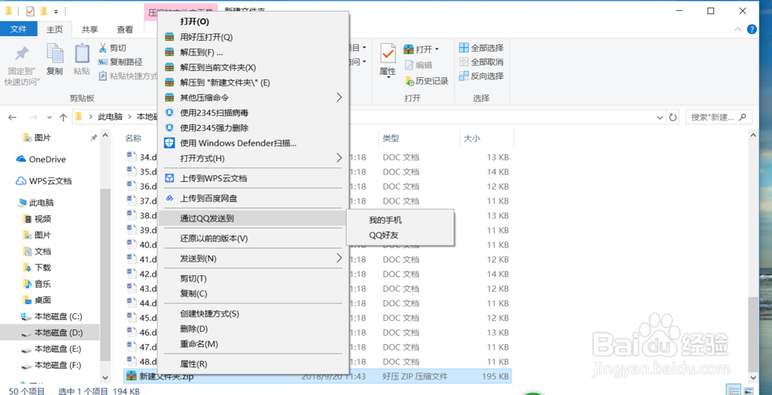Click 此电脑 in address bar breadcrumb
This screenshot has width=772, height=395.
pyautogui.click(x=110, y=117)
